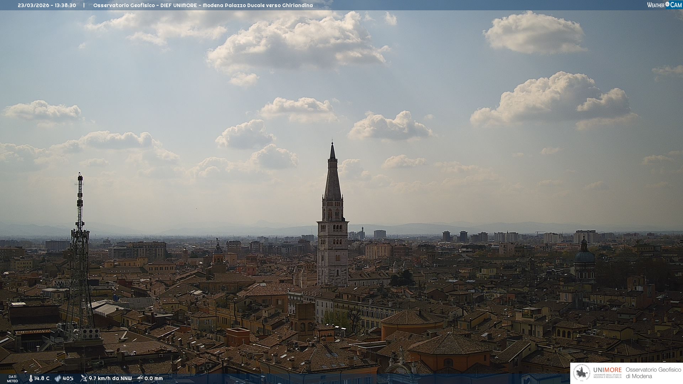Image resolution: width=683 pixels, height=384 pixels.
Task: Click the Osservatorio Geofisico DIEF UNIMORE title text
Action: [203, 5]
